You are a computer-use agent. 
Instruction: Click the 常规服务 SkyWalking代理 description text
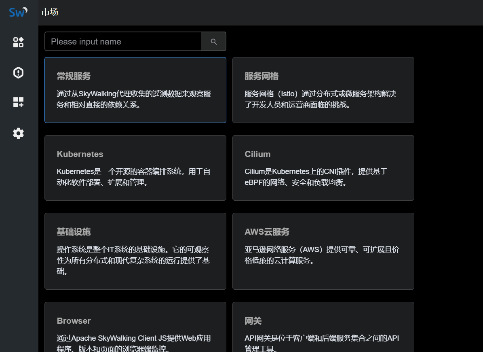(x=134, y=99)
